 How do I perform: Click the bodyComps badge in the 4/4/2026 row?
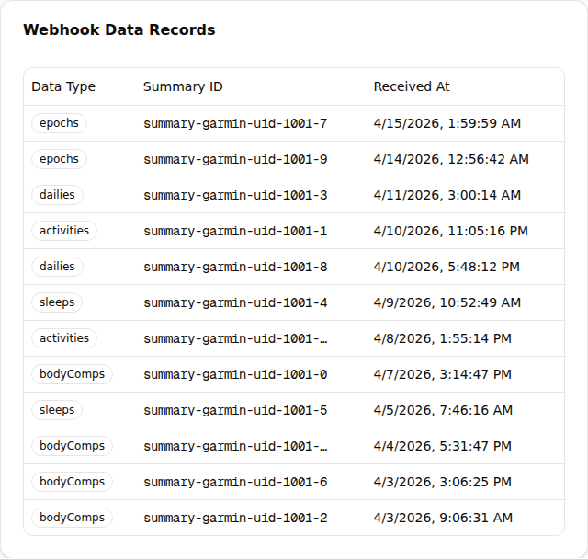pos(72,446)
